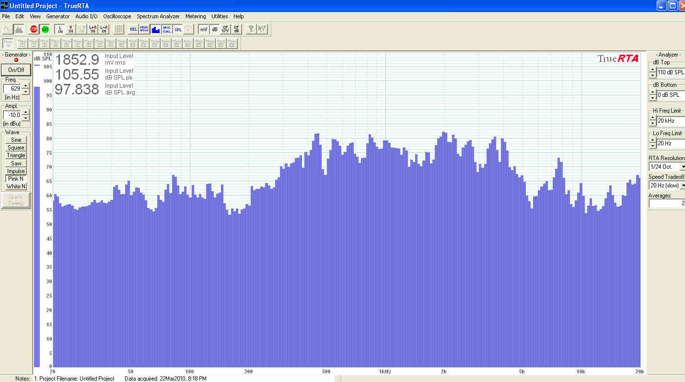The width and height of the screenshot is (685, 382).
Task: Decrease generator Freq with down arrow
Action: 26,91
